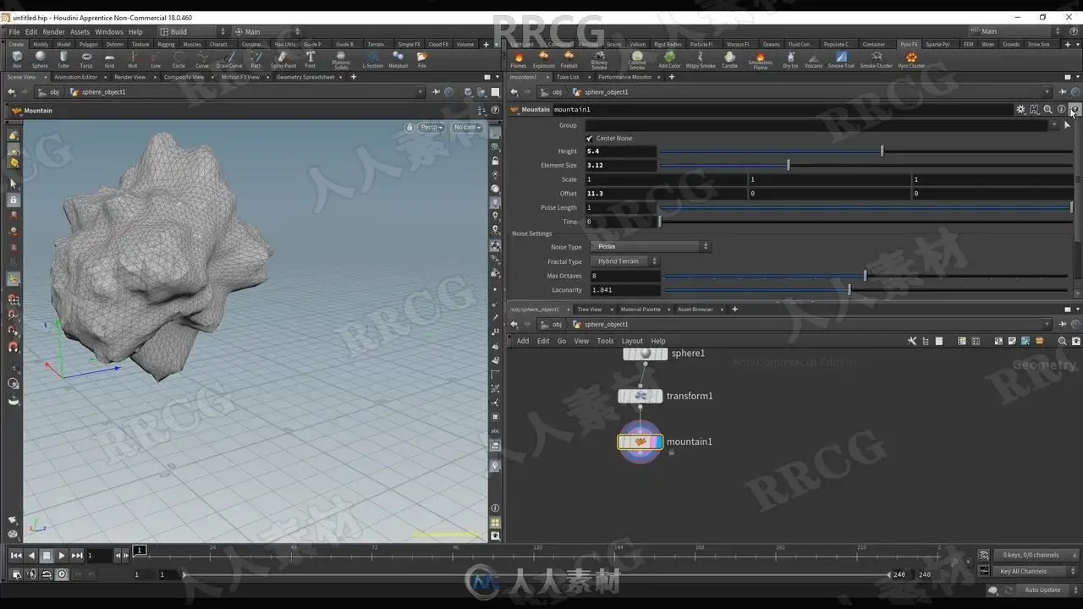Open the No cam camera menu
1083x609 pixels.
tap(466, 128)
